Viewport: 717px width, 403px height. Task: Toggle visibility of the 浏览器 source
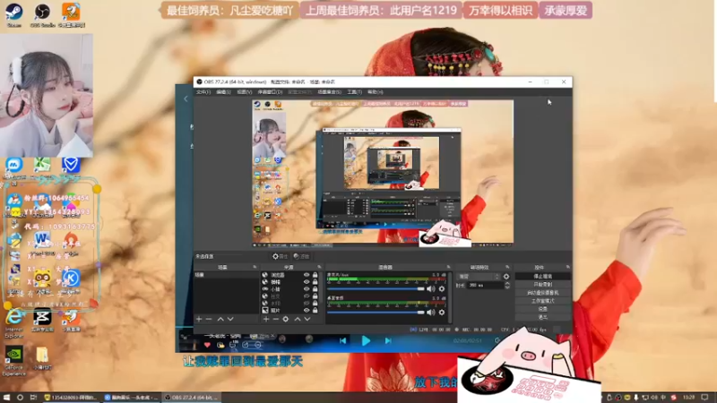click(x=307, y=275)
